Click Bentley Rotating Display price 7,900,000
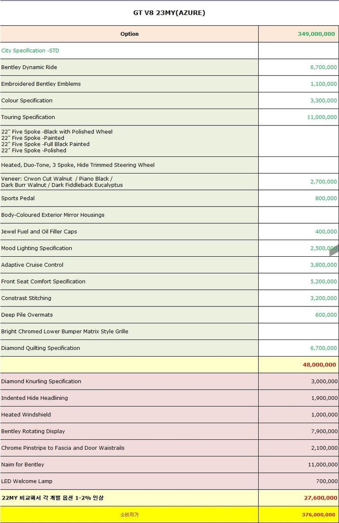Screen dimensions: 339x523 (x=324, y=431)
